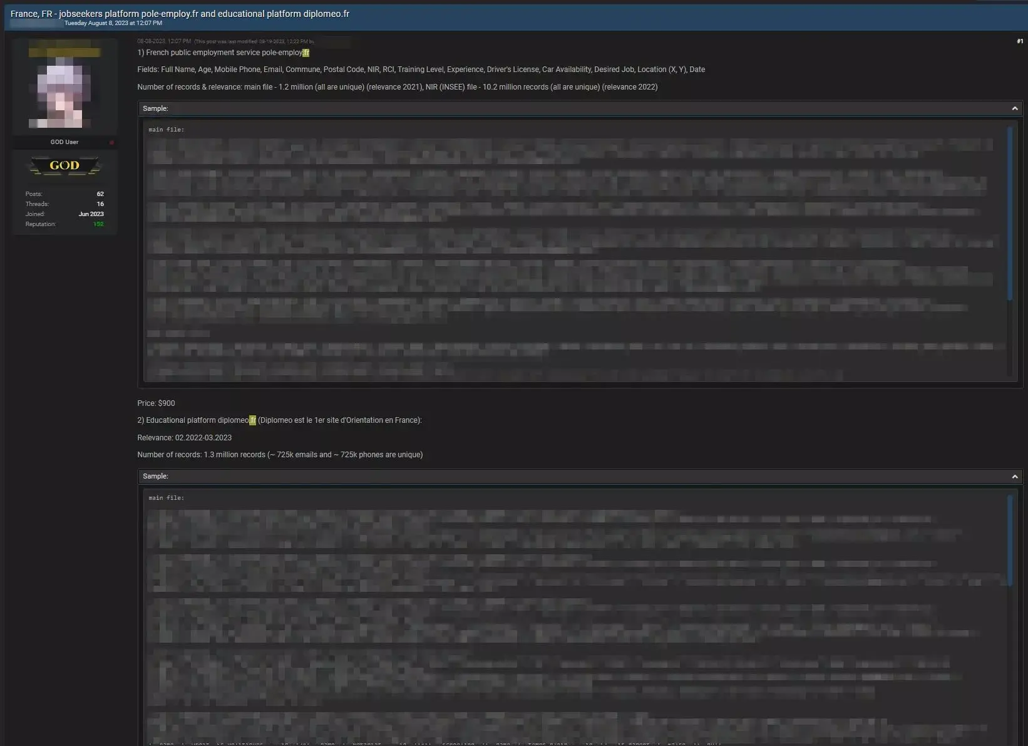Click the first sample box scrollbar
Viewport: 1028px width, 746px height.
(1010, 214)
